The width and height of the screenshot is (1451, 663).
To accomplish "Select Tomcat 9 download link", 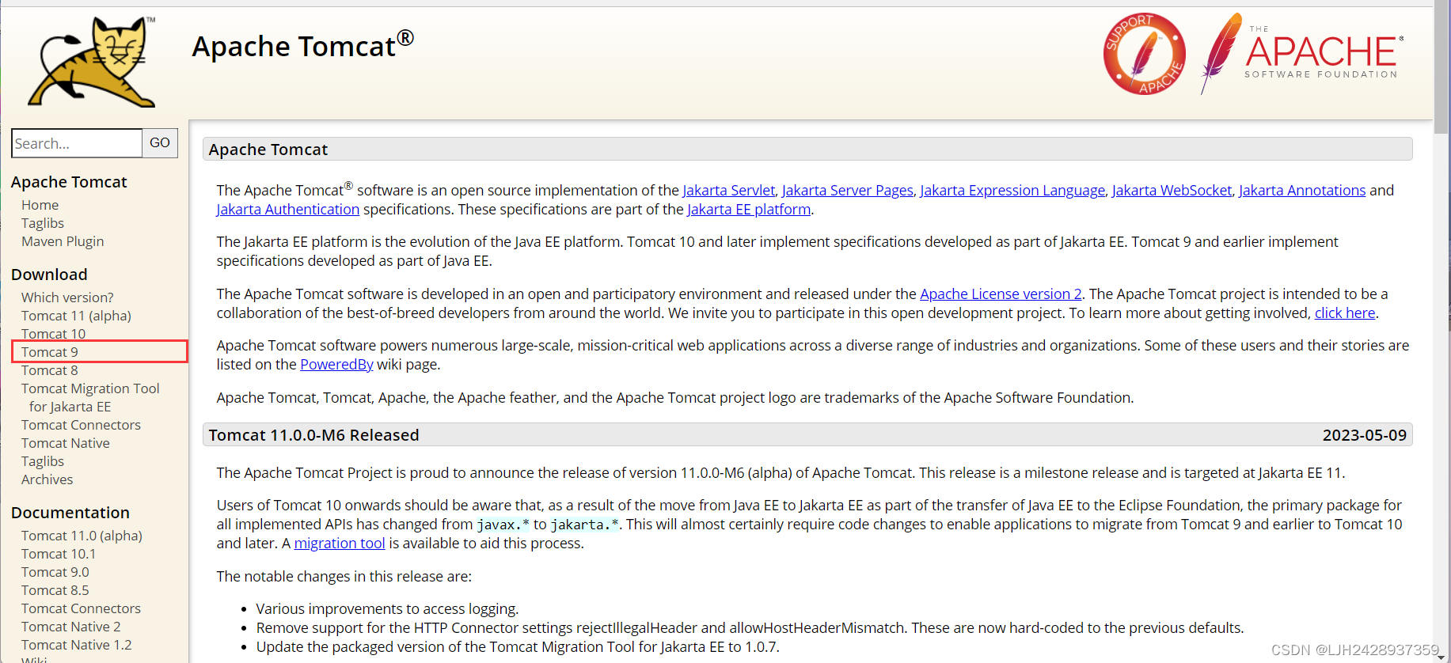I will (x=50, y=352).
